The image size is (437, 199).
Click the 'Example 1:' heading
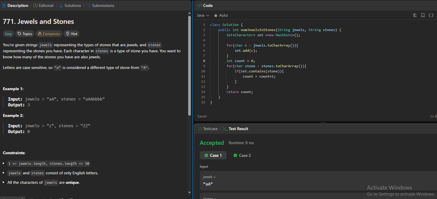(x=13, y=89)
